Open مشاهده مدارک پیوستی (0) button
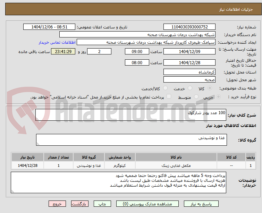 pyautogui.click(x=147, y=204)
